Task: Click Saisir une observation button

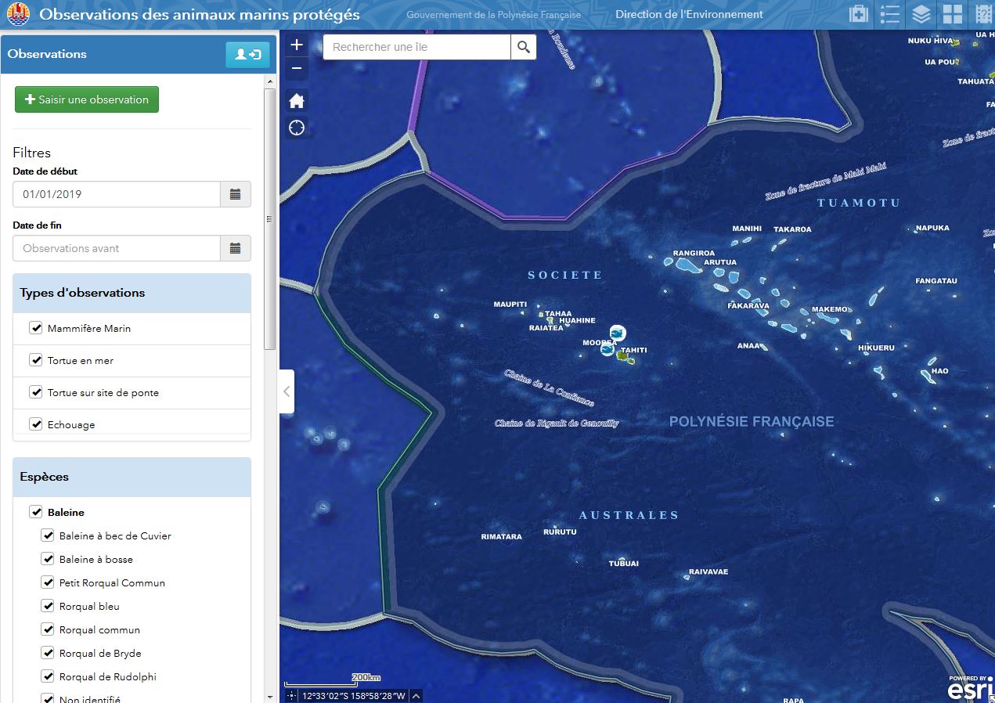Action: tap(87, 99)
